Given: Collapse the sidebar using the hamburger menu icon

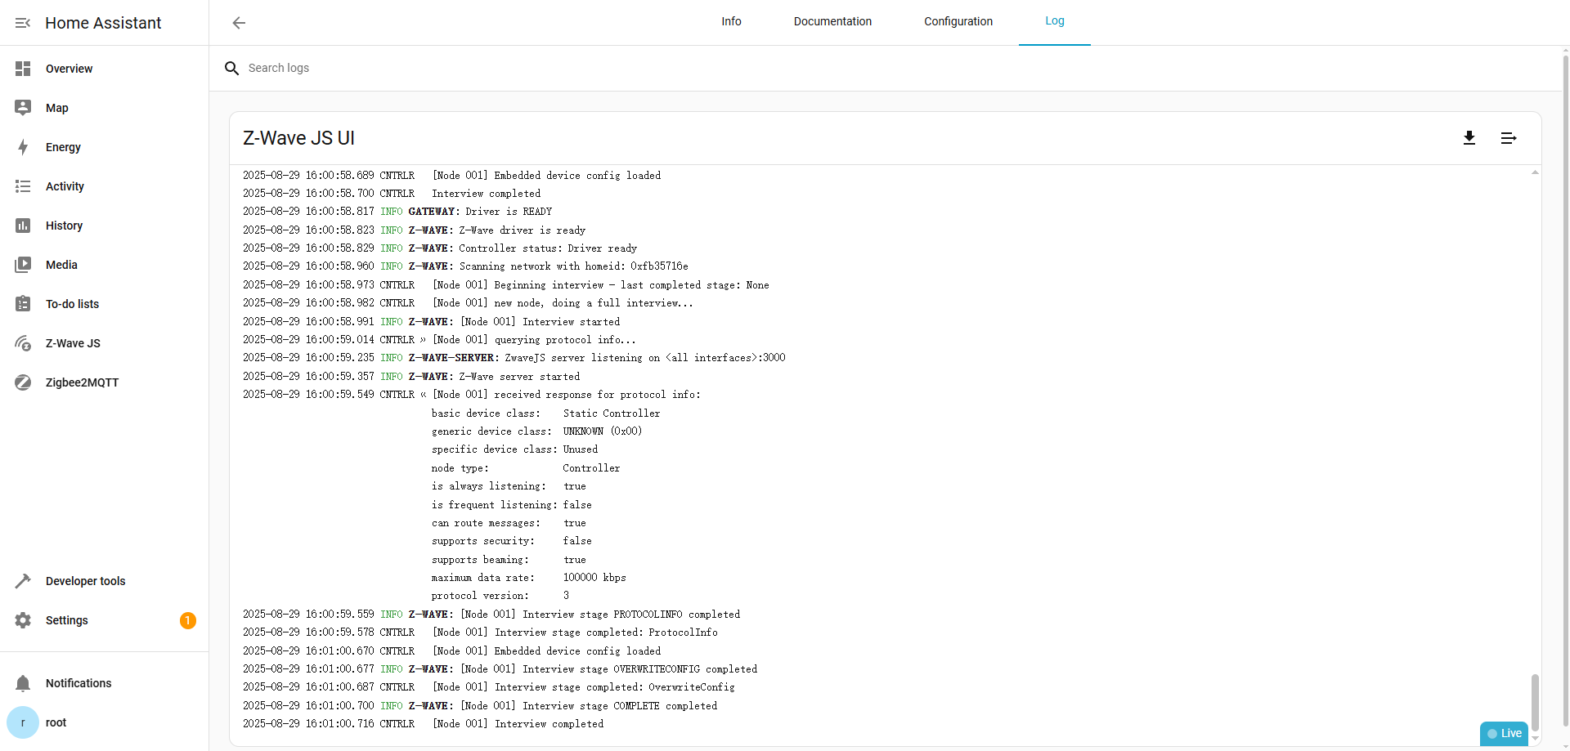Looking at the screenshot, I should point(23,23).
